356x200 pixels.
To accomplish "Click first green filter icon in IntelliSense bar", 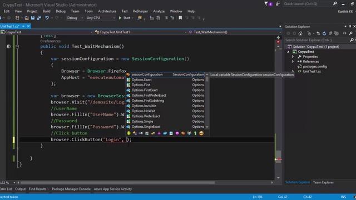I will (x=128, y=133).
